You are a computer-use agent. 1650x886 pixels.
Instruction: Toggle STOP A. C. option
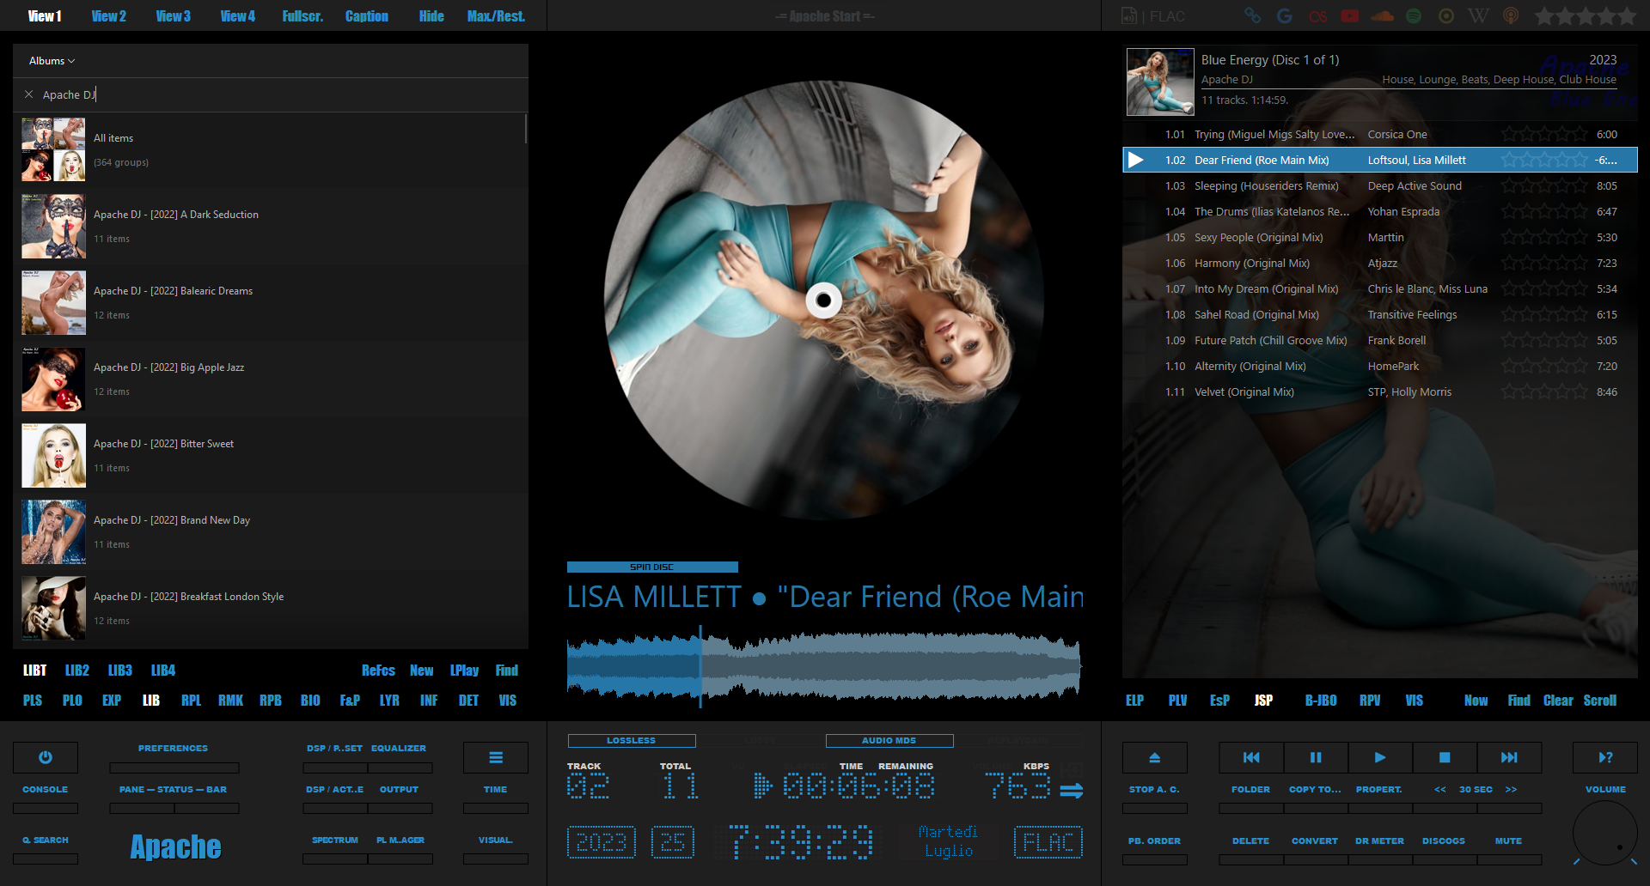pyautogui.click(x=1154, y=789)
